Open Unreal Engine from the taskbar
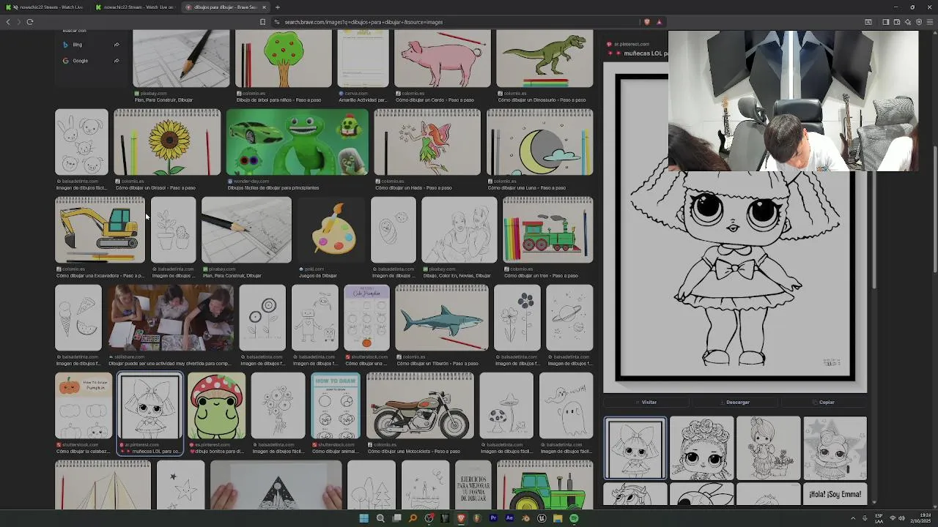Viewport: 938px width, 527px height. click(542, 518)
